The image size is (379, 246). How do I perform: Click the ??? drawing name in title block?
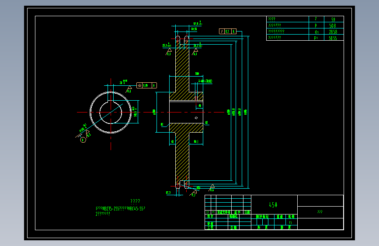[x=320, y=211]
